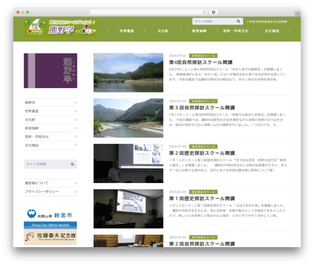Click the category tag on the bottom 2026.06.30 post
This screenshot has height=266, width=314.
click(x=203, y=237)
